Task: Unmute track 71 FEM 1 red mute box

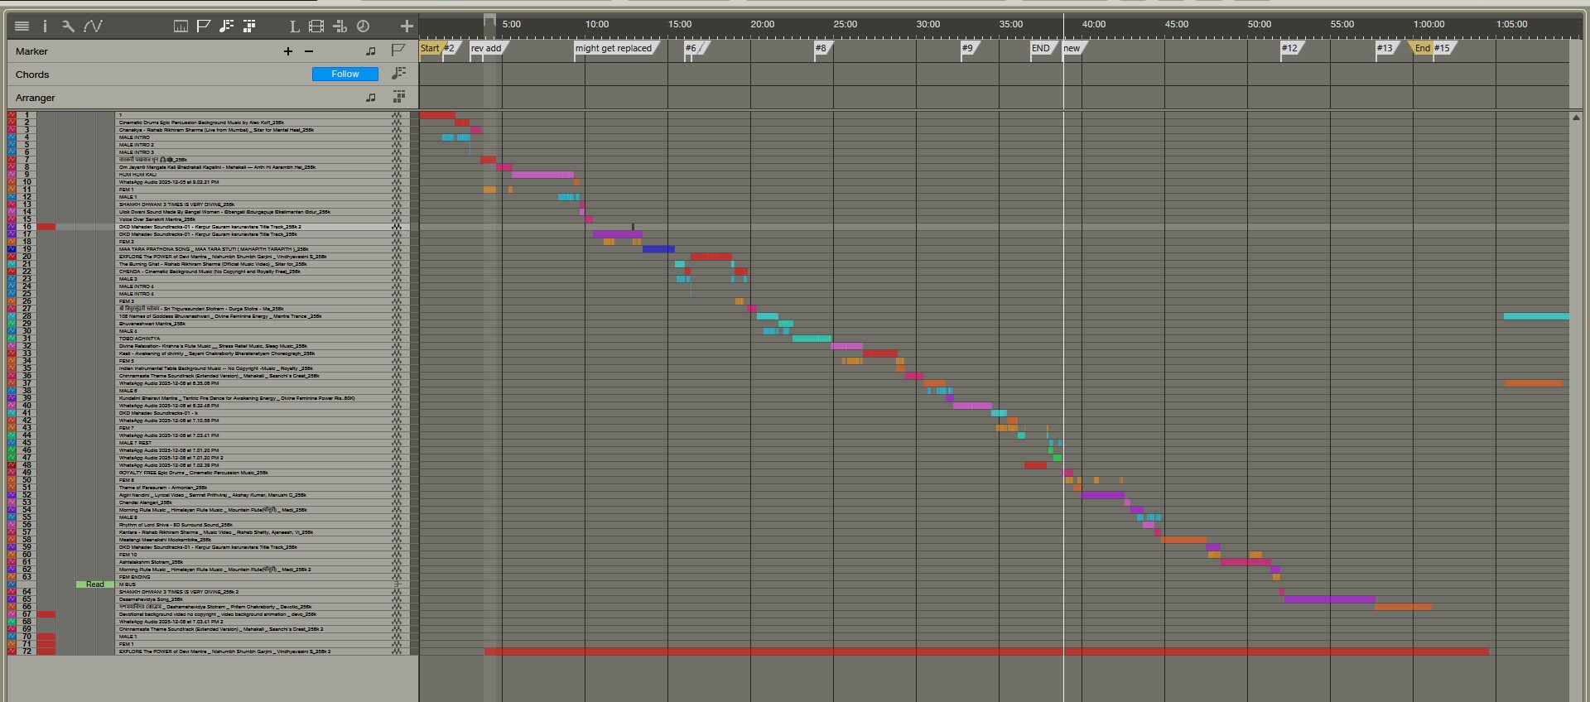Action: [x=46, y=644]
